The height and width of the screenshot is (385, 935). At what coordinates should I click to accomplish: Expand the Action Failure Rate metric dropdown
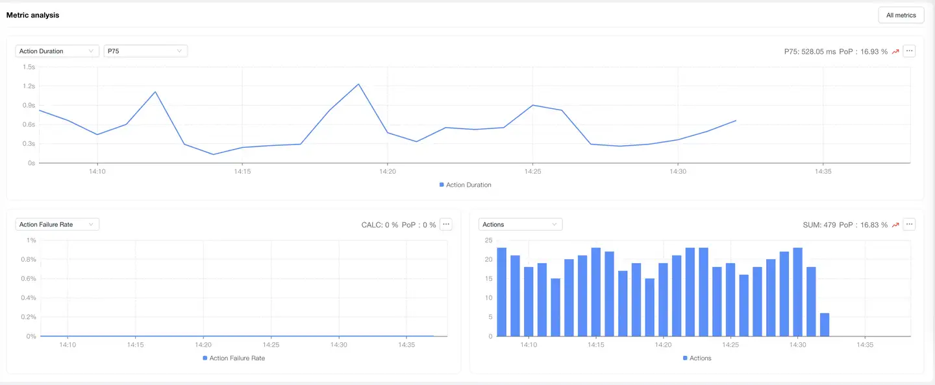pyautogui.click(x=56, y=224)
